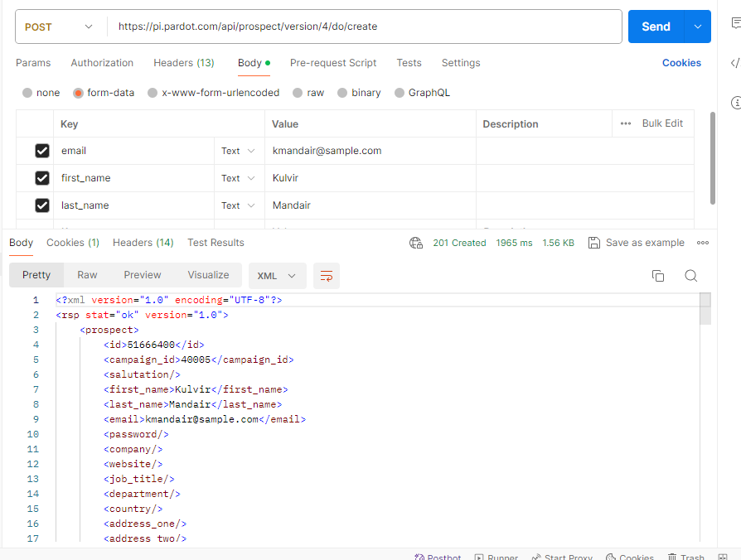
Task: Click Bulk Edit
Action: pos(662,123)
